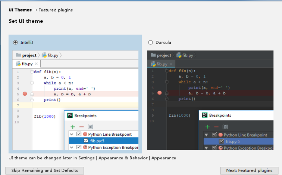The height and width of the screenshot is (175, 282).
Task: Click the Darcula dark preview thumbnail
Action: (x=210, y=100)
